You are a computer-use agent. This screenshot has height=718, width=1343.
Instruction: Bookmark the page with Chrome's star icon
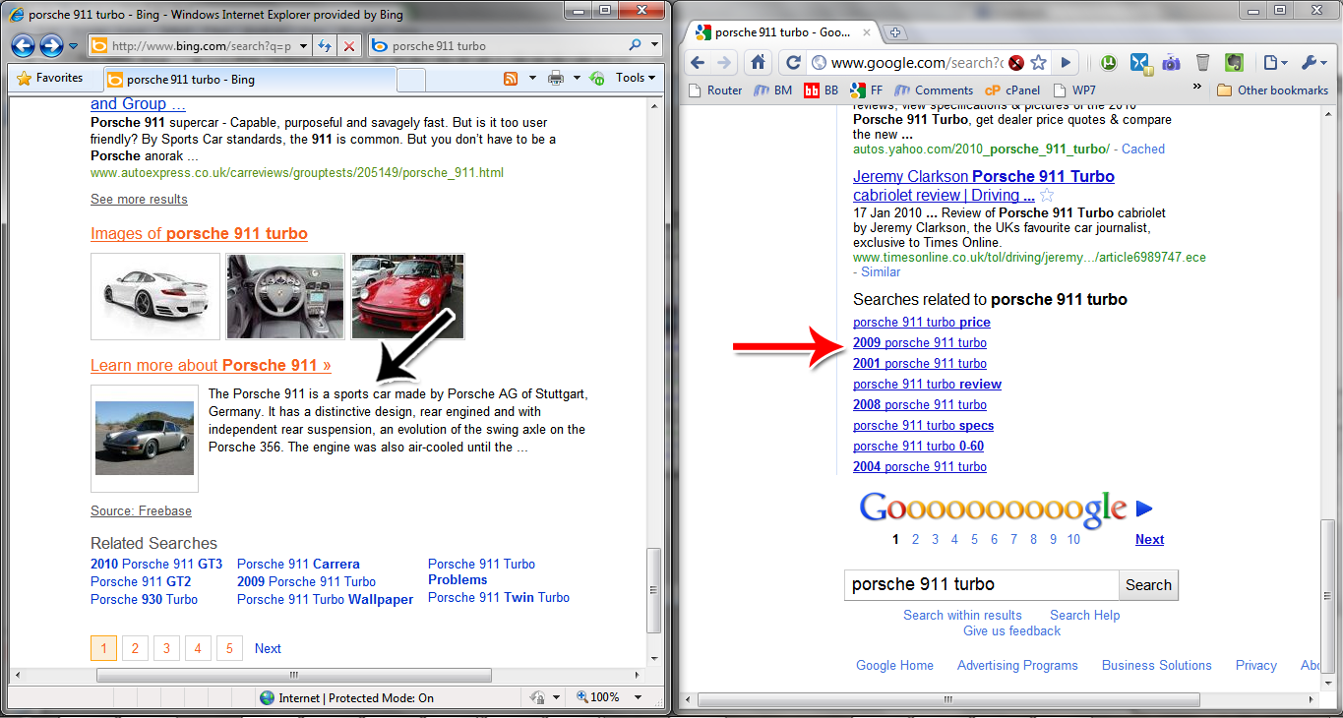(1038, 63)
